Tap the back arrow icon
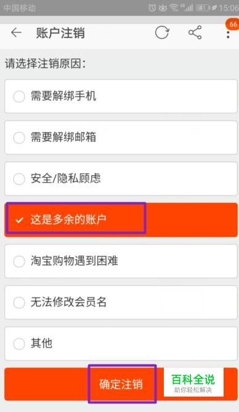 coord(16,33)
